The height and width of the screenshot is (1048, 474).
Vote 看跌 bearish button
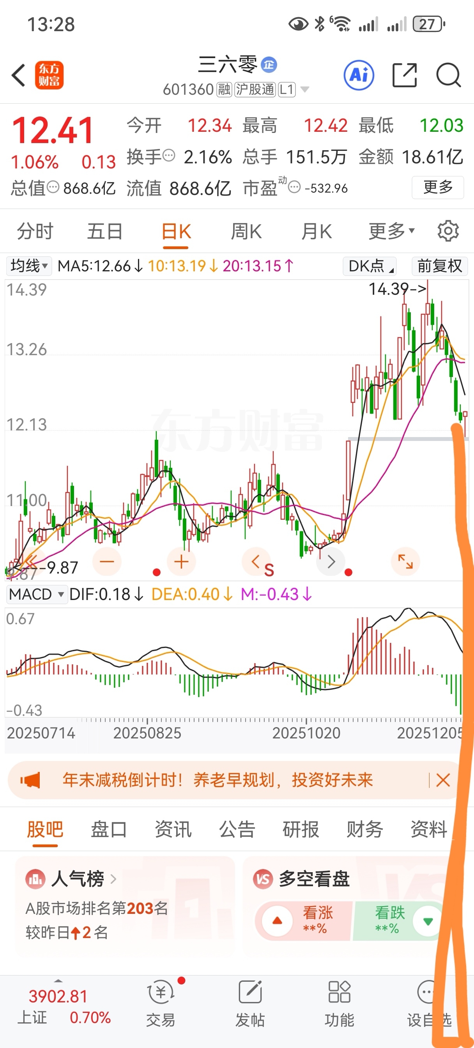click(399, 921)
